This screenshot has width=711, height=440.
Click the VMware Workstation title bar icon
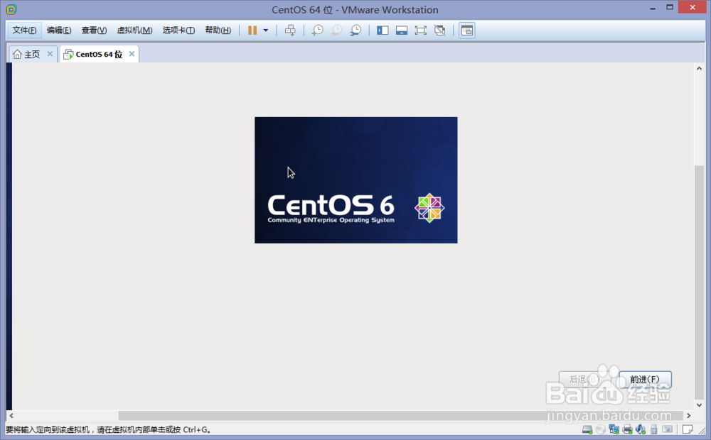pos(11,9)
